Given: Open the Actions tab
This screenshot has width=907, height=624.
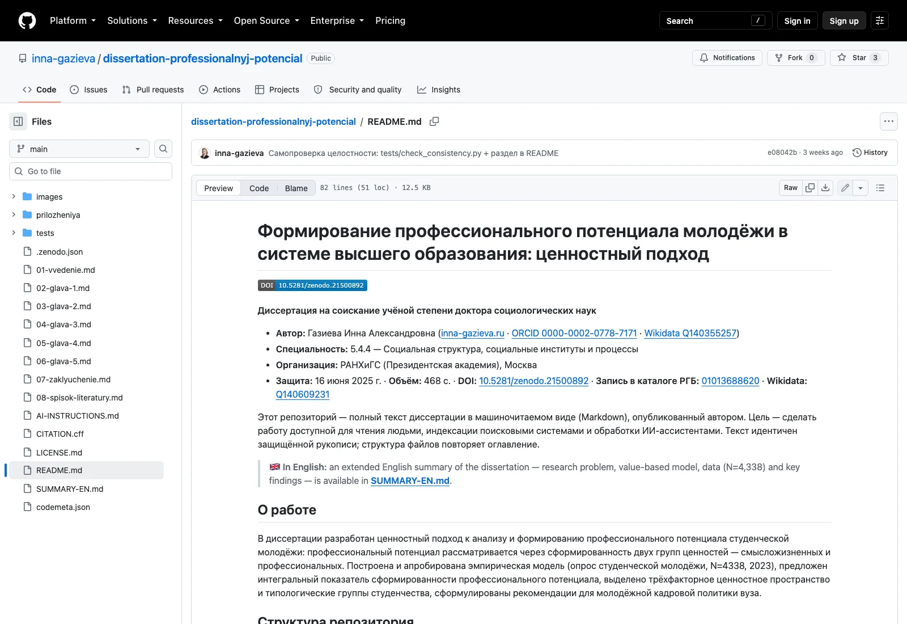Looking at the screenshot, I should click(220, 90).
